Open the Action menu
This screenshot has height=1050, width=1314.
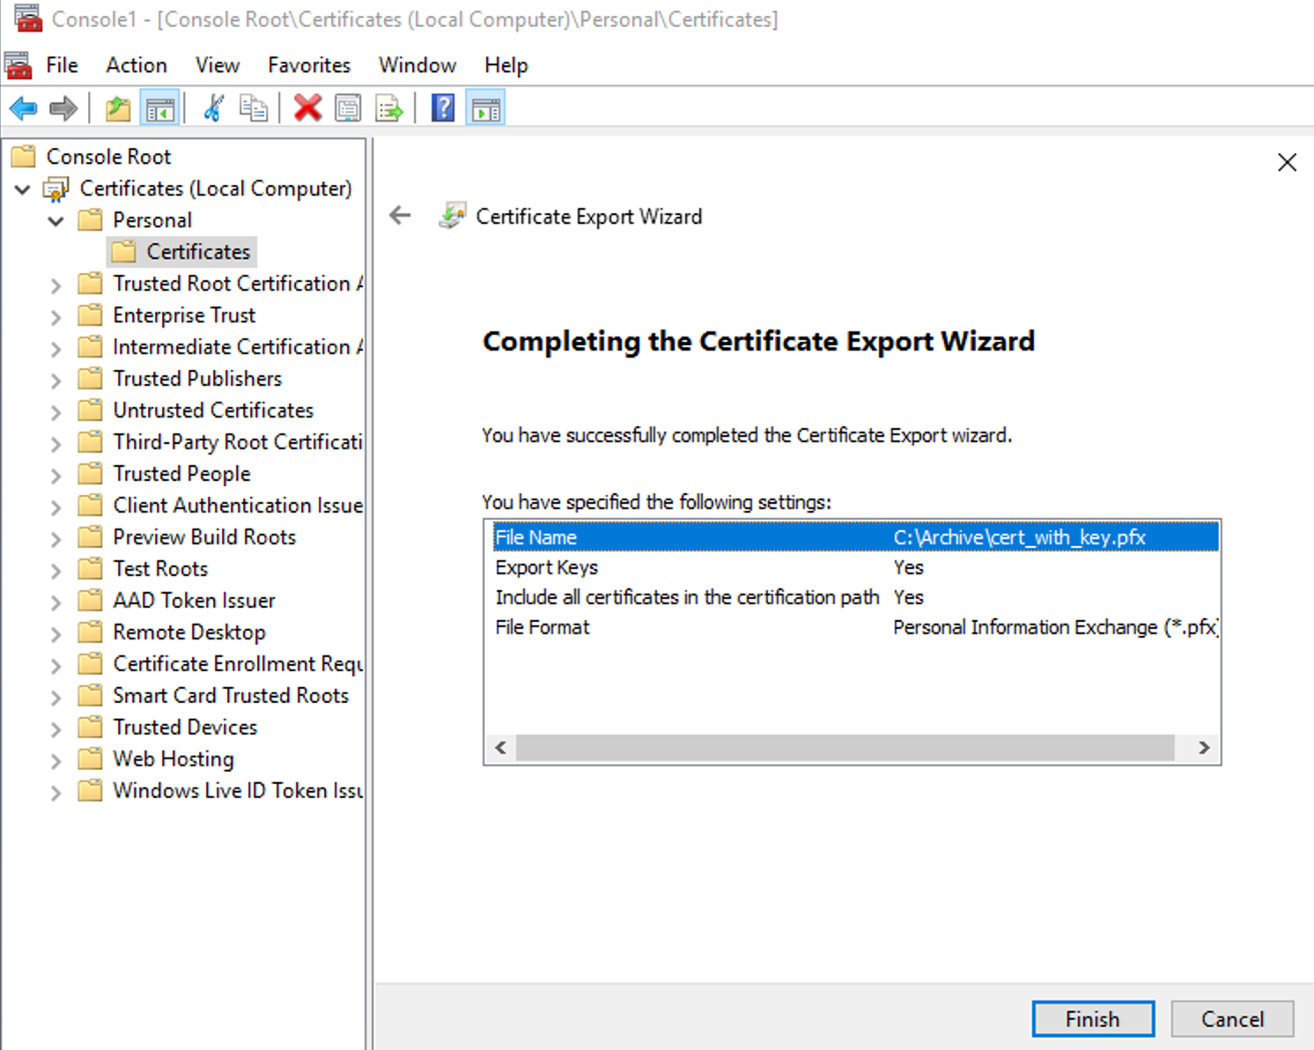136,65
